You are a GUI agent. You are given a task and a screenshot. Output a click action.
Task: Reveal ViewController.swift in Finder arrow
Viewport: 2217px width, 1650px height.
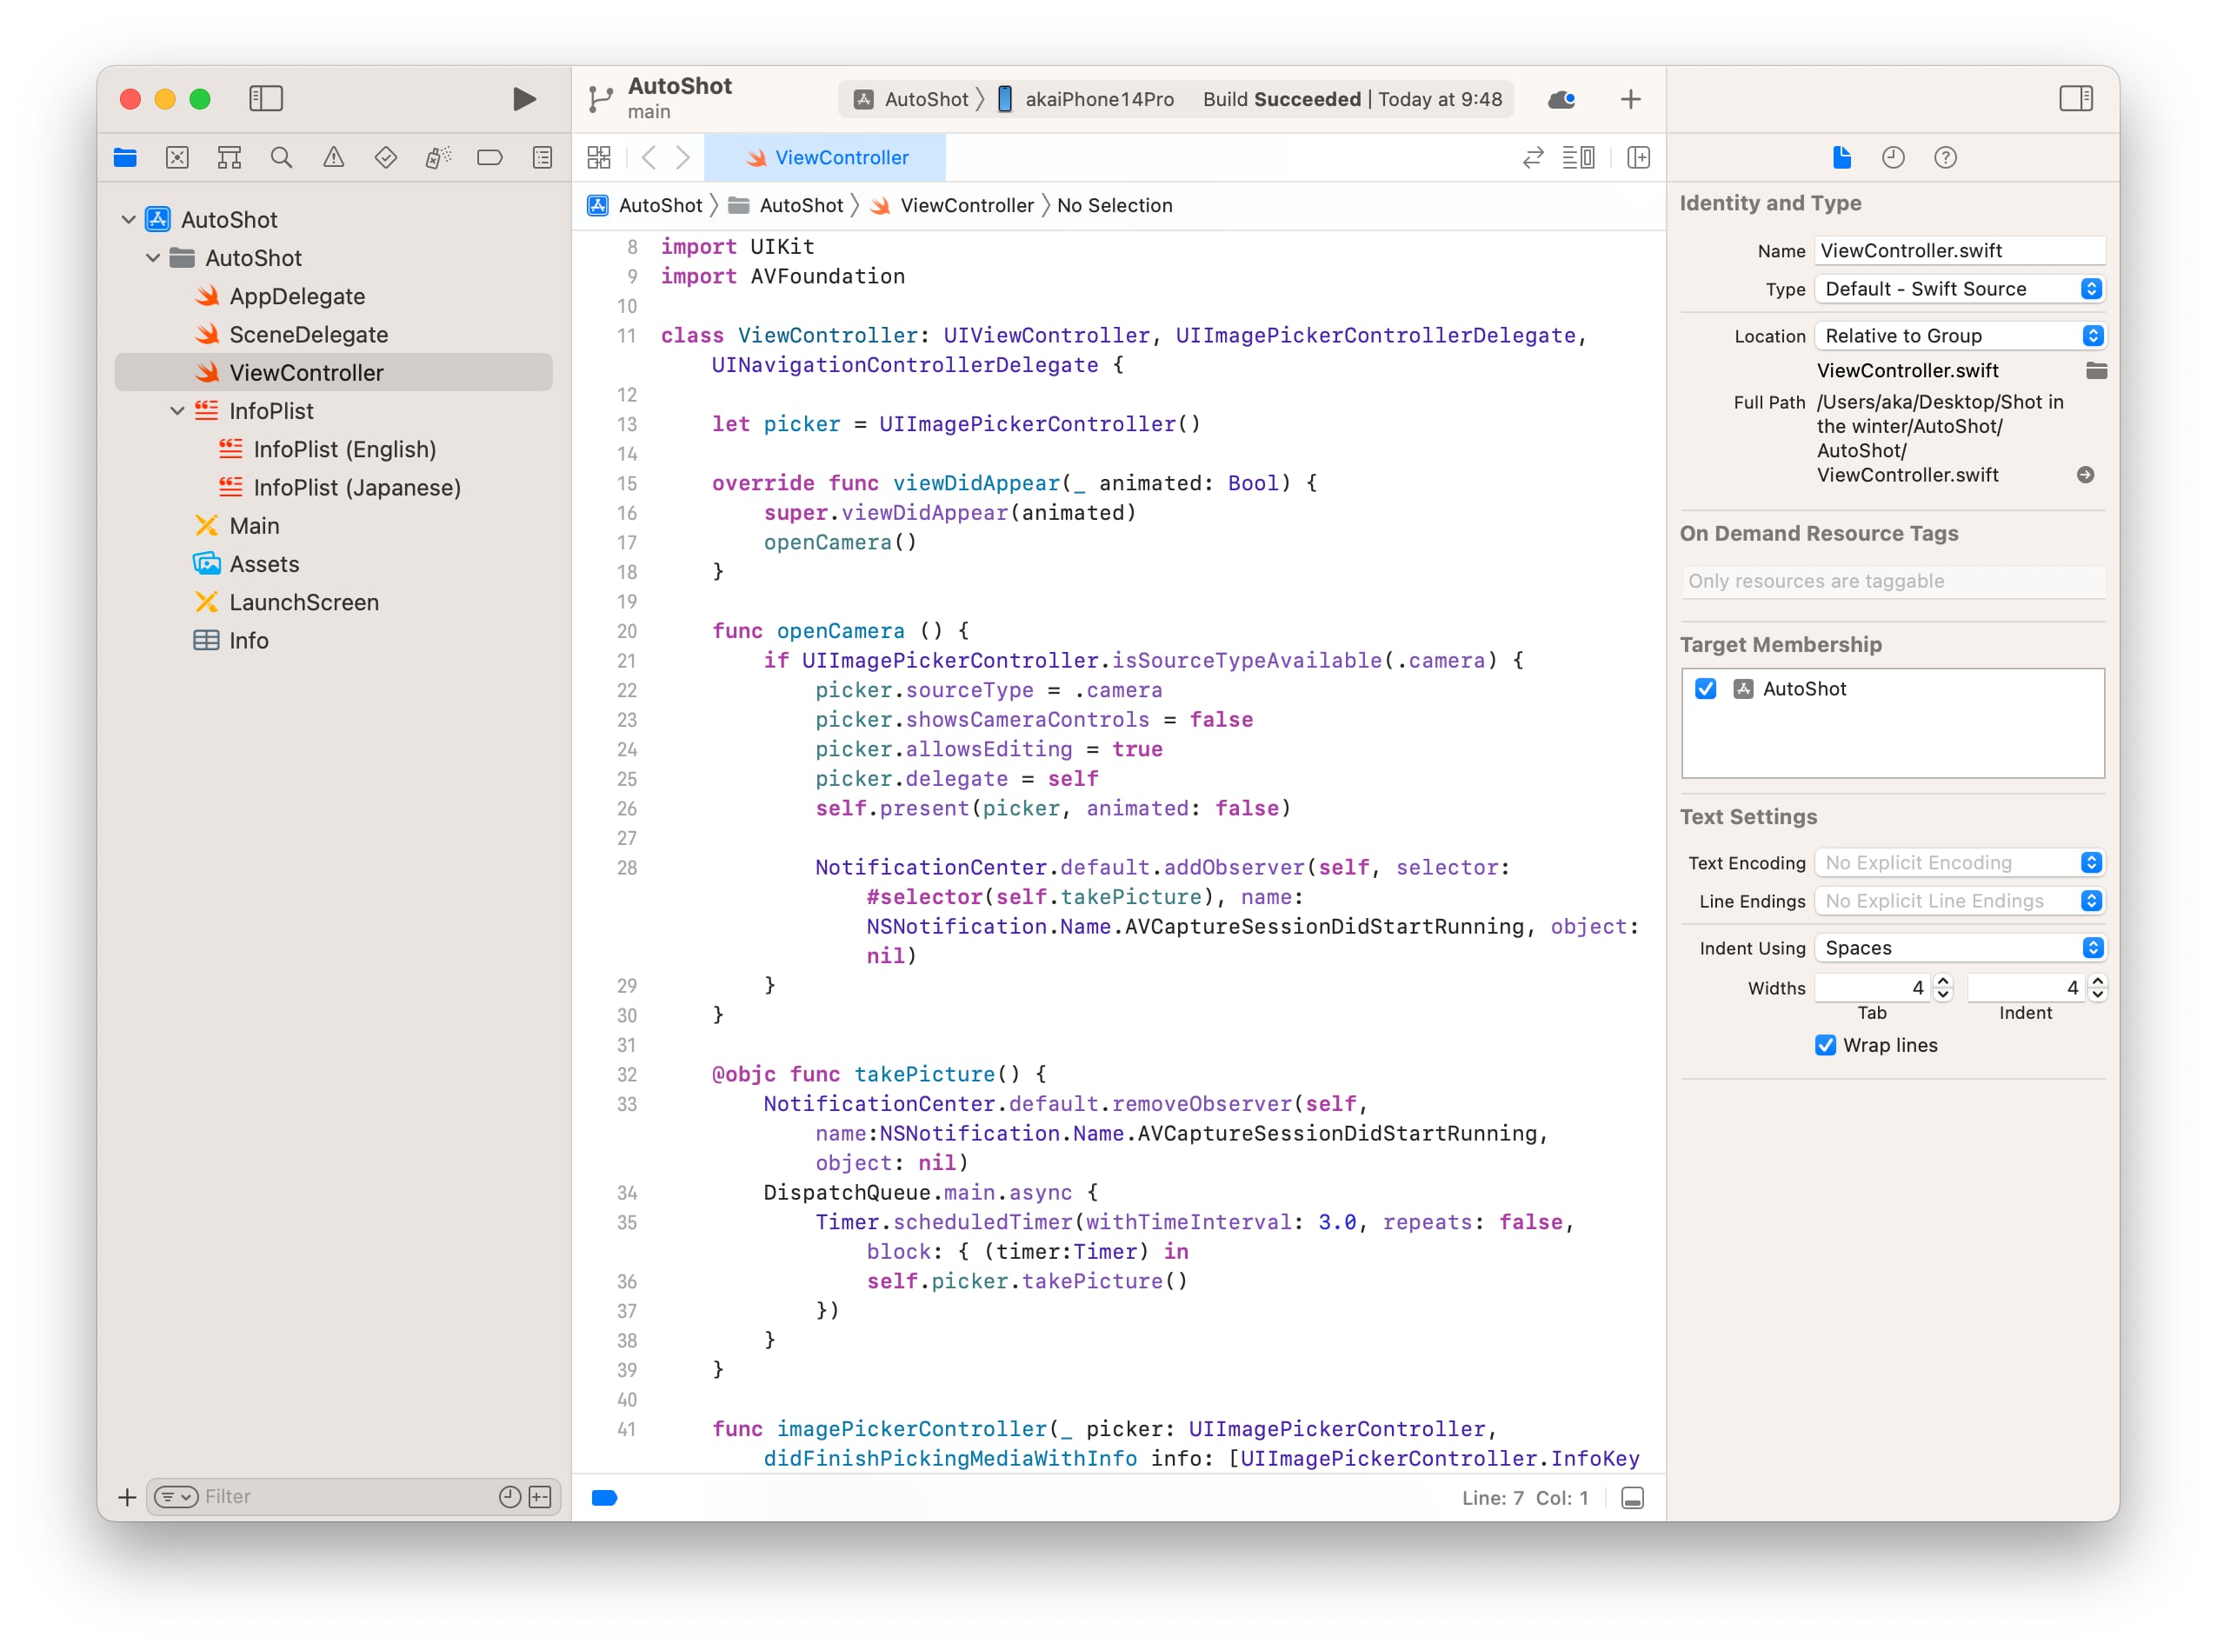[2085, 475]
